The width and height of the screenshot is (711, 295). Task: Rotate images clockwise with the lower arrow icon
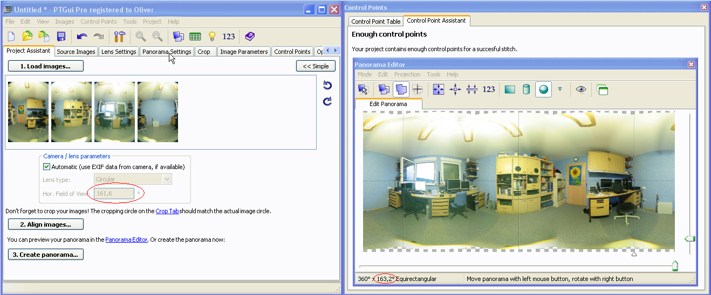(327, 101)
